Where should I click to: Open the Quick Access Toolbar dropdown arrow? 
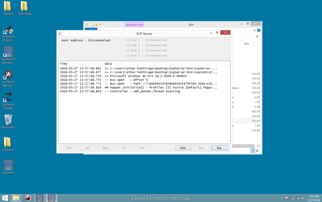tap(100, 25)
